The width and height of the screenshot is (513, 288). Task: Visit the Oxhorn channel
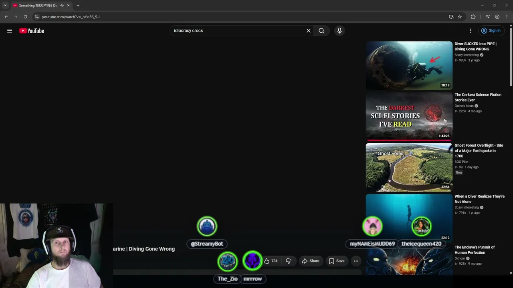pyautogui.click(x=460, y=258)
